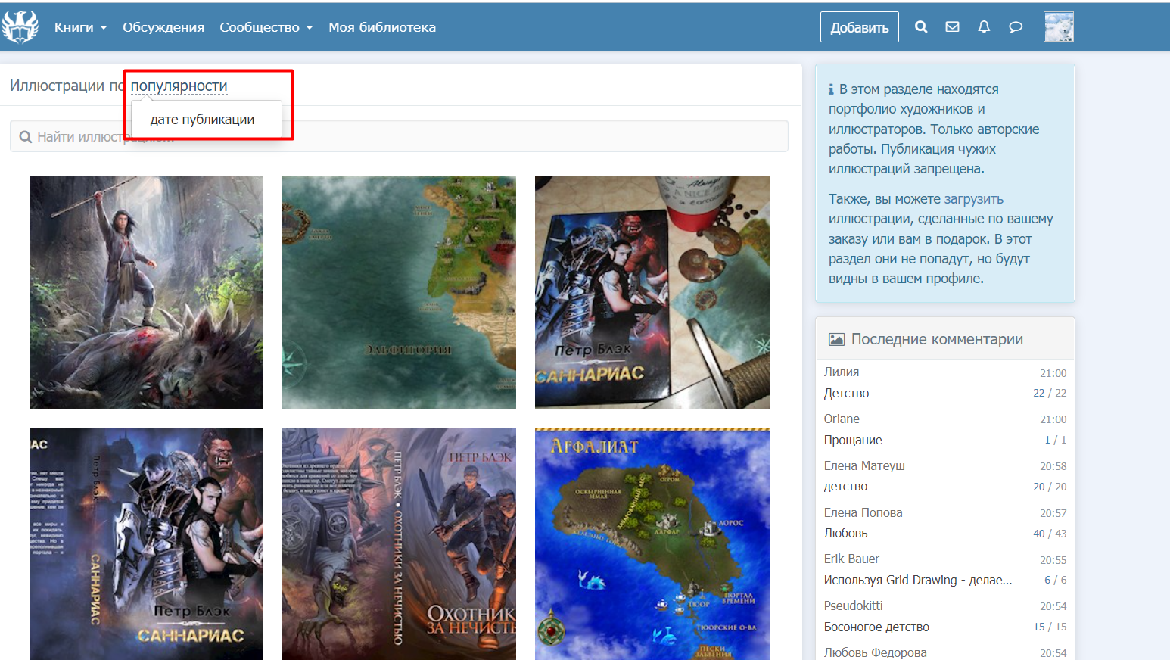Click the Найти иллюстрацию search field
This screenshot has width=1170, height=660.
[454, 137]
